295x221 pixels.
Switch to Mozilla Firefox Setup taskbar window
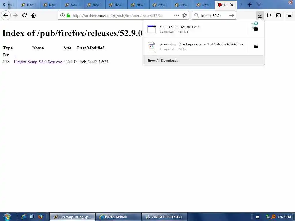point(164,217)
